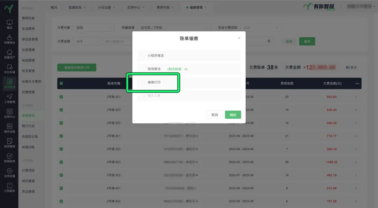Expand 欠费金额 comparison dropdown 小于

[x=87, y=41]
